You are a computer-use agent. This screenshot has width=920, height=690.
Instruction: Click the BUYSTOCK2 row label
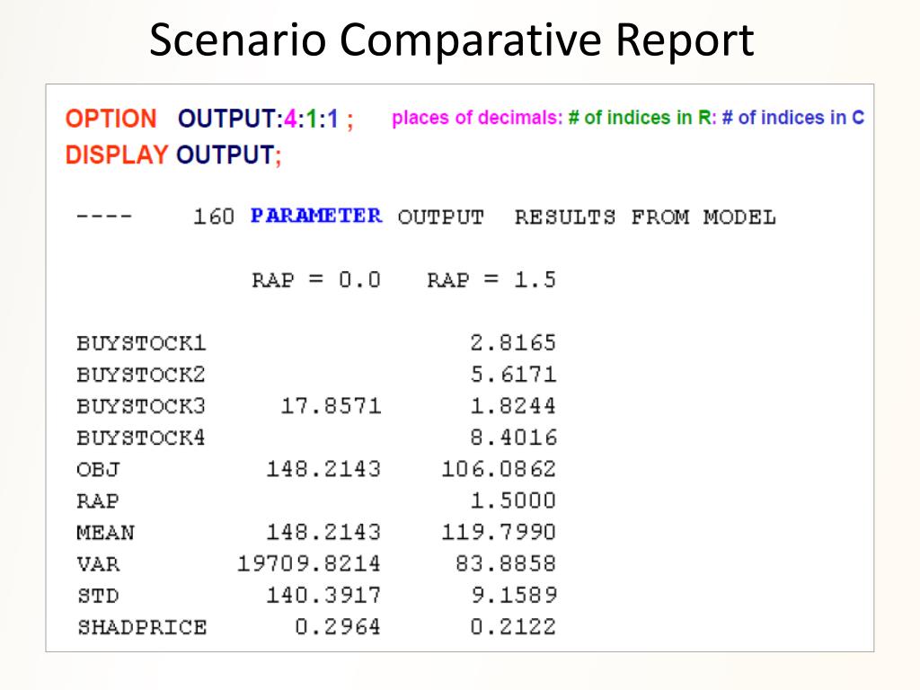click(141, 375)
